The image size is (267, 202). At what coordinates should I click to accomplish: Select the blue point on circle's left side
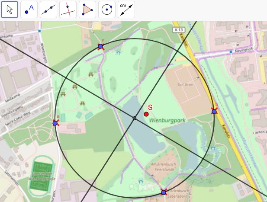55,123
